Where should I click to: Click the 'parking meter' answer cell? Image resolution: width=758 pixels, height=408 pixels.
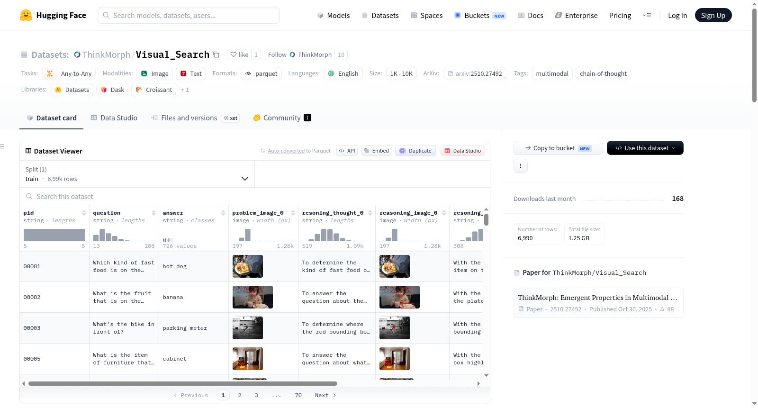[x=194, y=328]
